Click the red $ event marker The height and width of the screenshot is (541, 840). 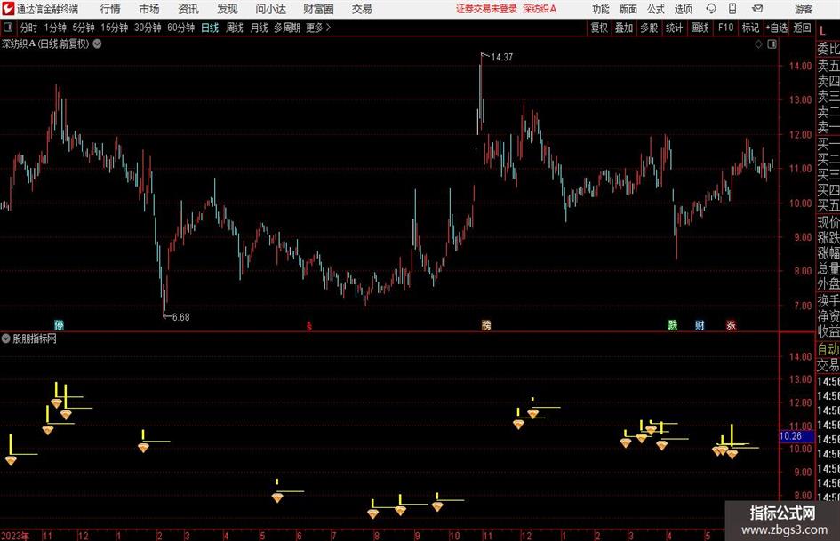[x=308, y=326]
